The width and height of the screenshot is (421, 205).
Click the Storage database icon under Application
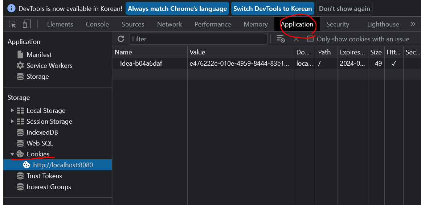point(20,77)
